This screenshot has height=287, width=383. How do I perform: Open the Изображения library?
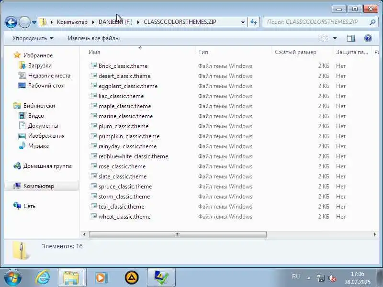(46, 136)
